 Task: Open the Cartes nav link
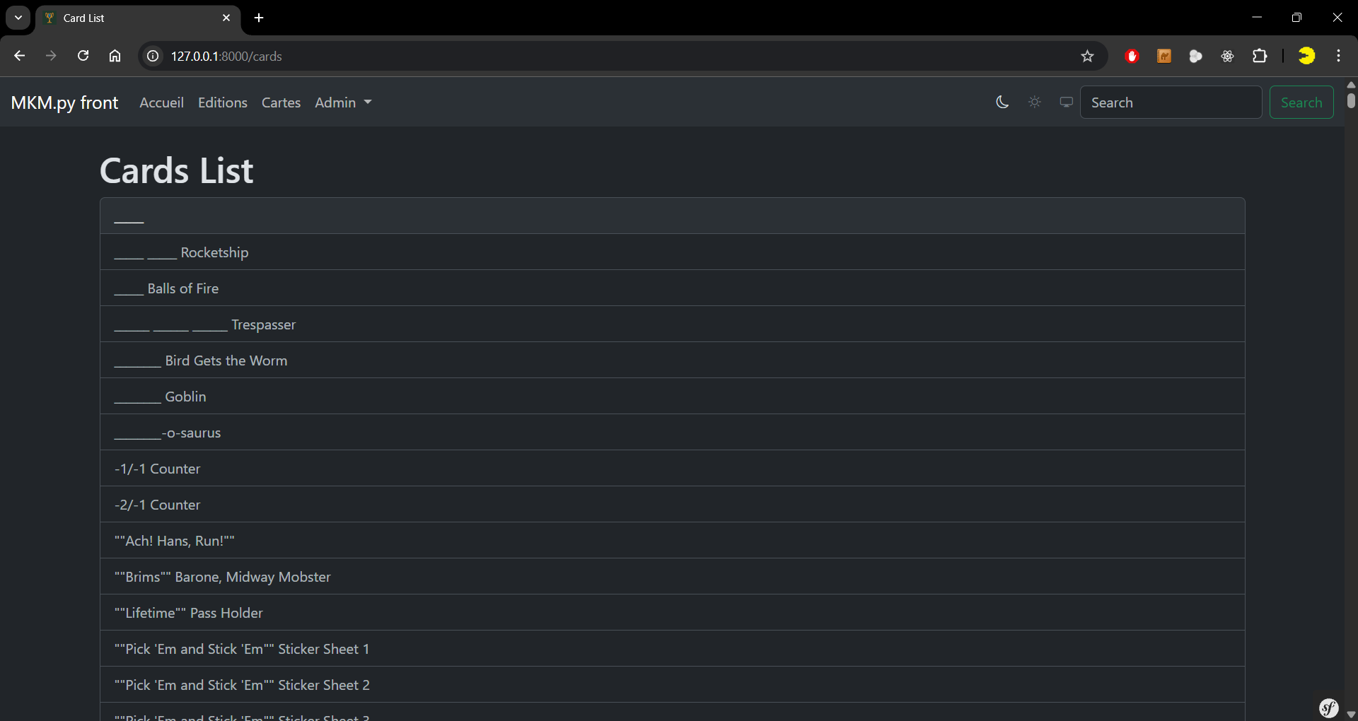281,102
